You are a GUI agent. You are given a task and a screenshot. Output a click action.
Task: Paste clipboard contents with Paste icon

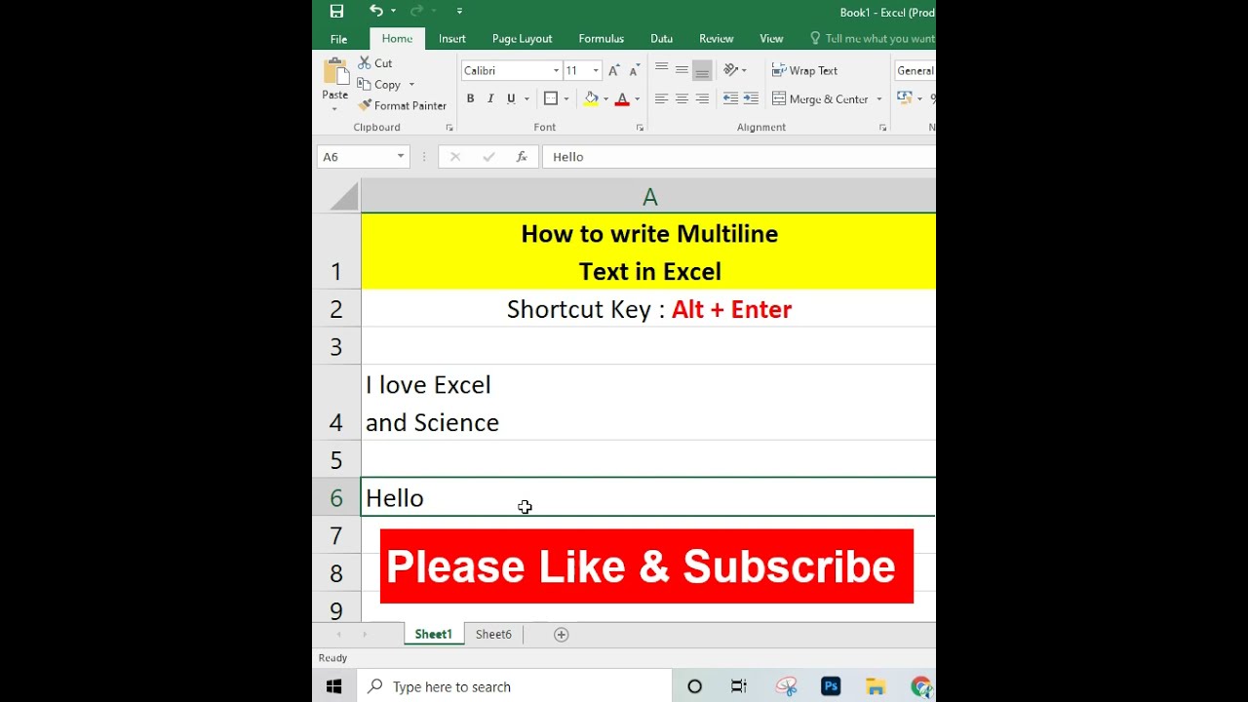[335, 72]
